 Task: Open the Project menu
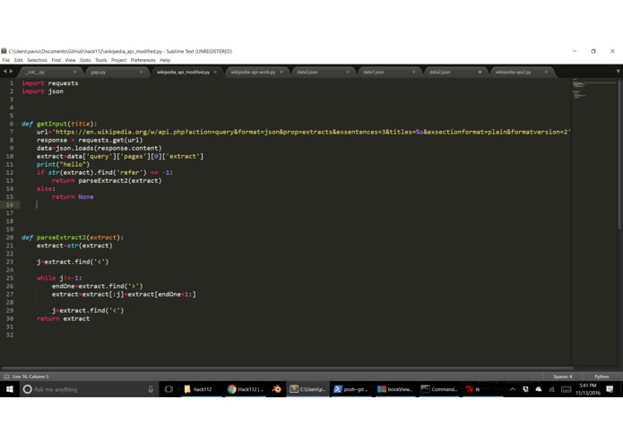[118, 60]
